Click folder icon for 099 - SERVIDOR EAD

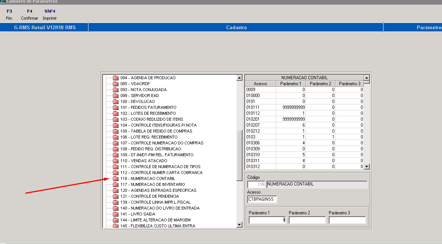click(115, 96)
